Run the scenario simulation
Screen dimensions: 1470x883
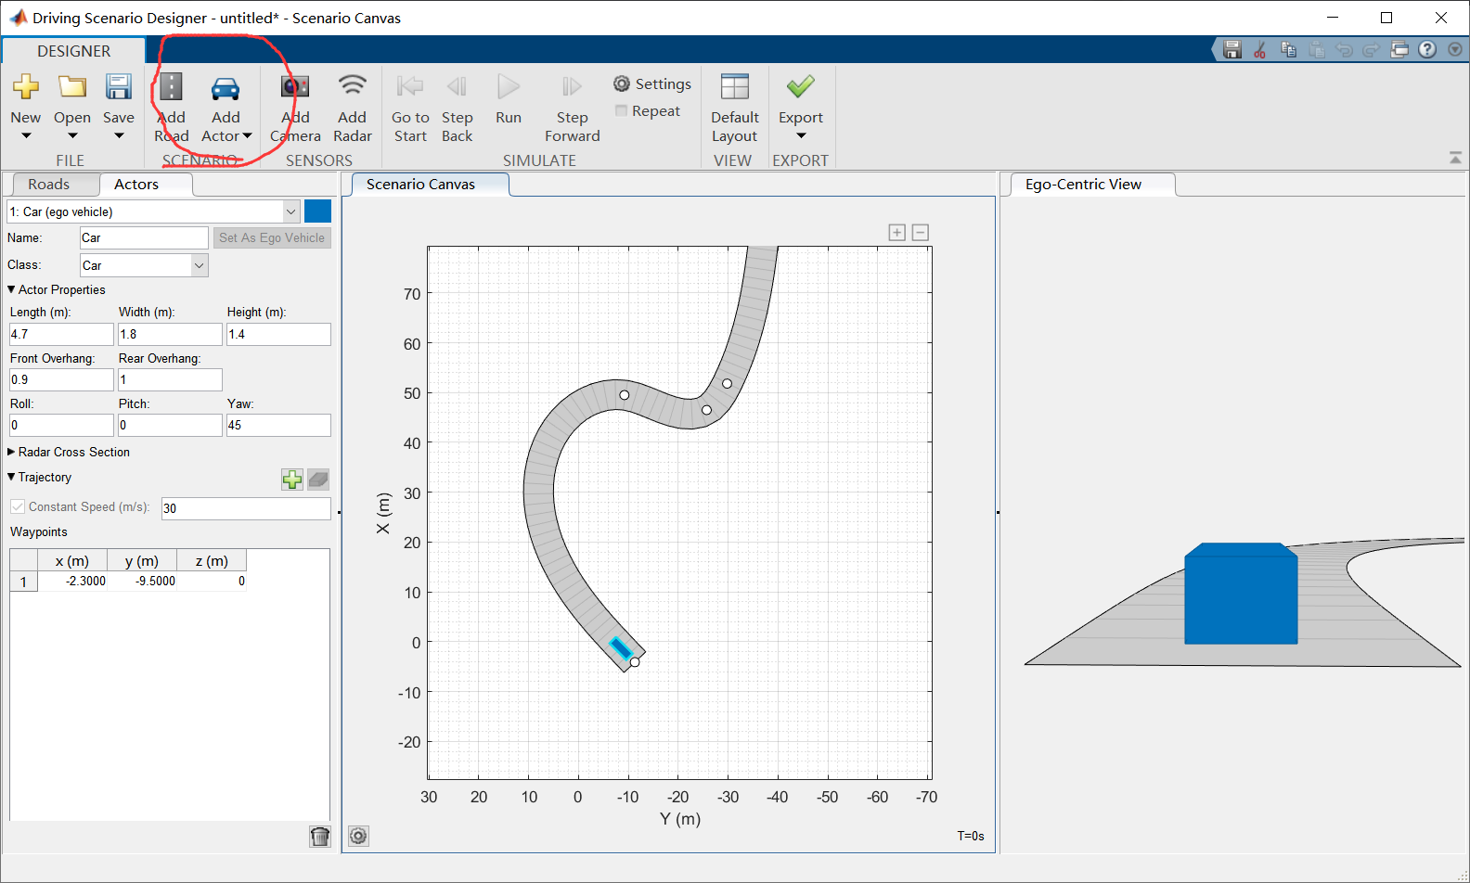pos(509,100)
